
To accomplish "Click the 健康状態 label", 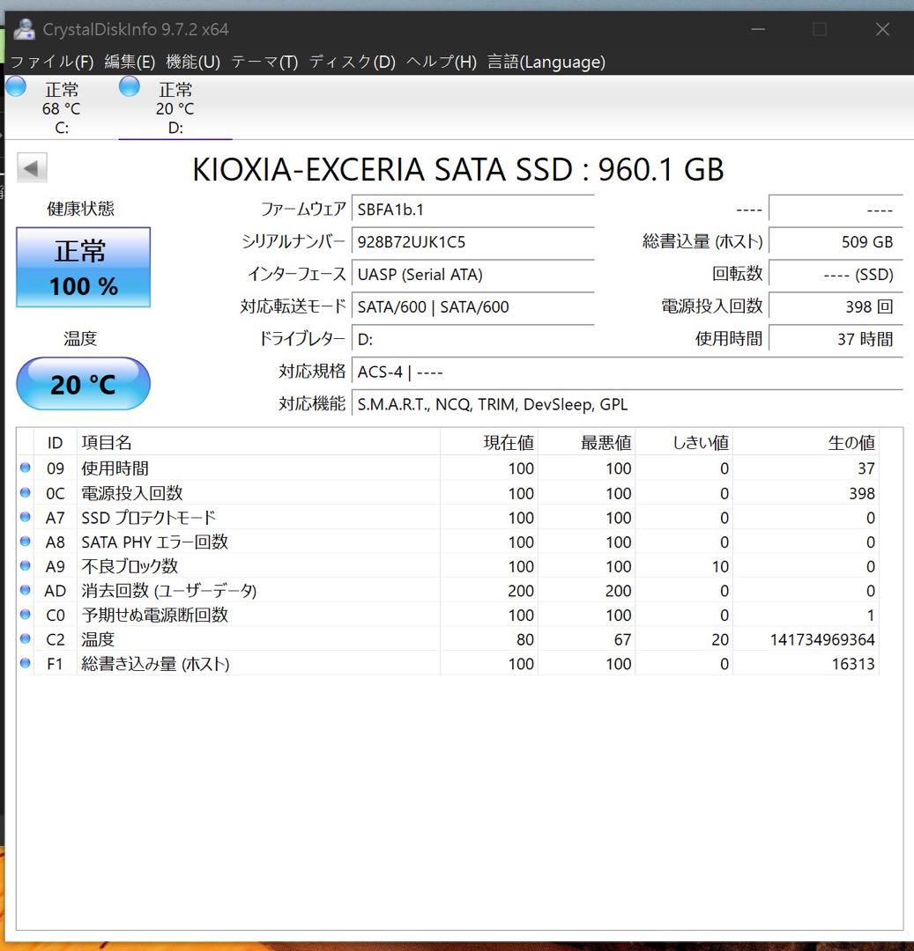I will (x=81, y=209).
